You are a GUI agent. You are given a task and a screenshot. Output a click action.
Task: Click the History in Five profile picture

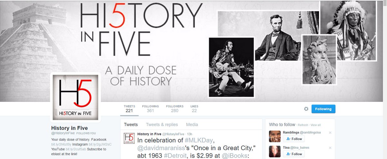click(x=75, y=97)
